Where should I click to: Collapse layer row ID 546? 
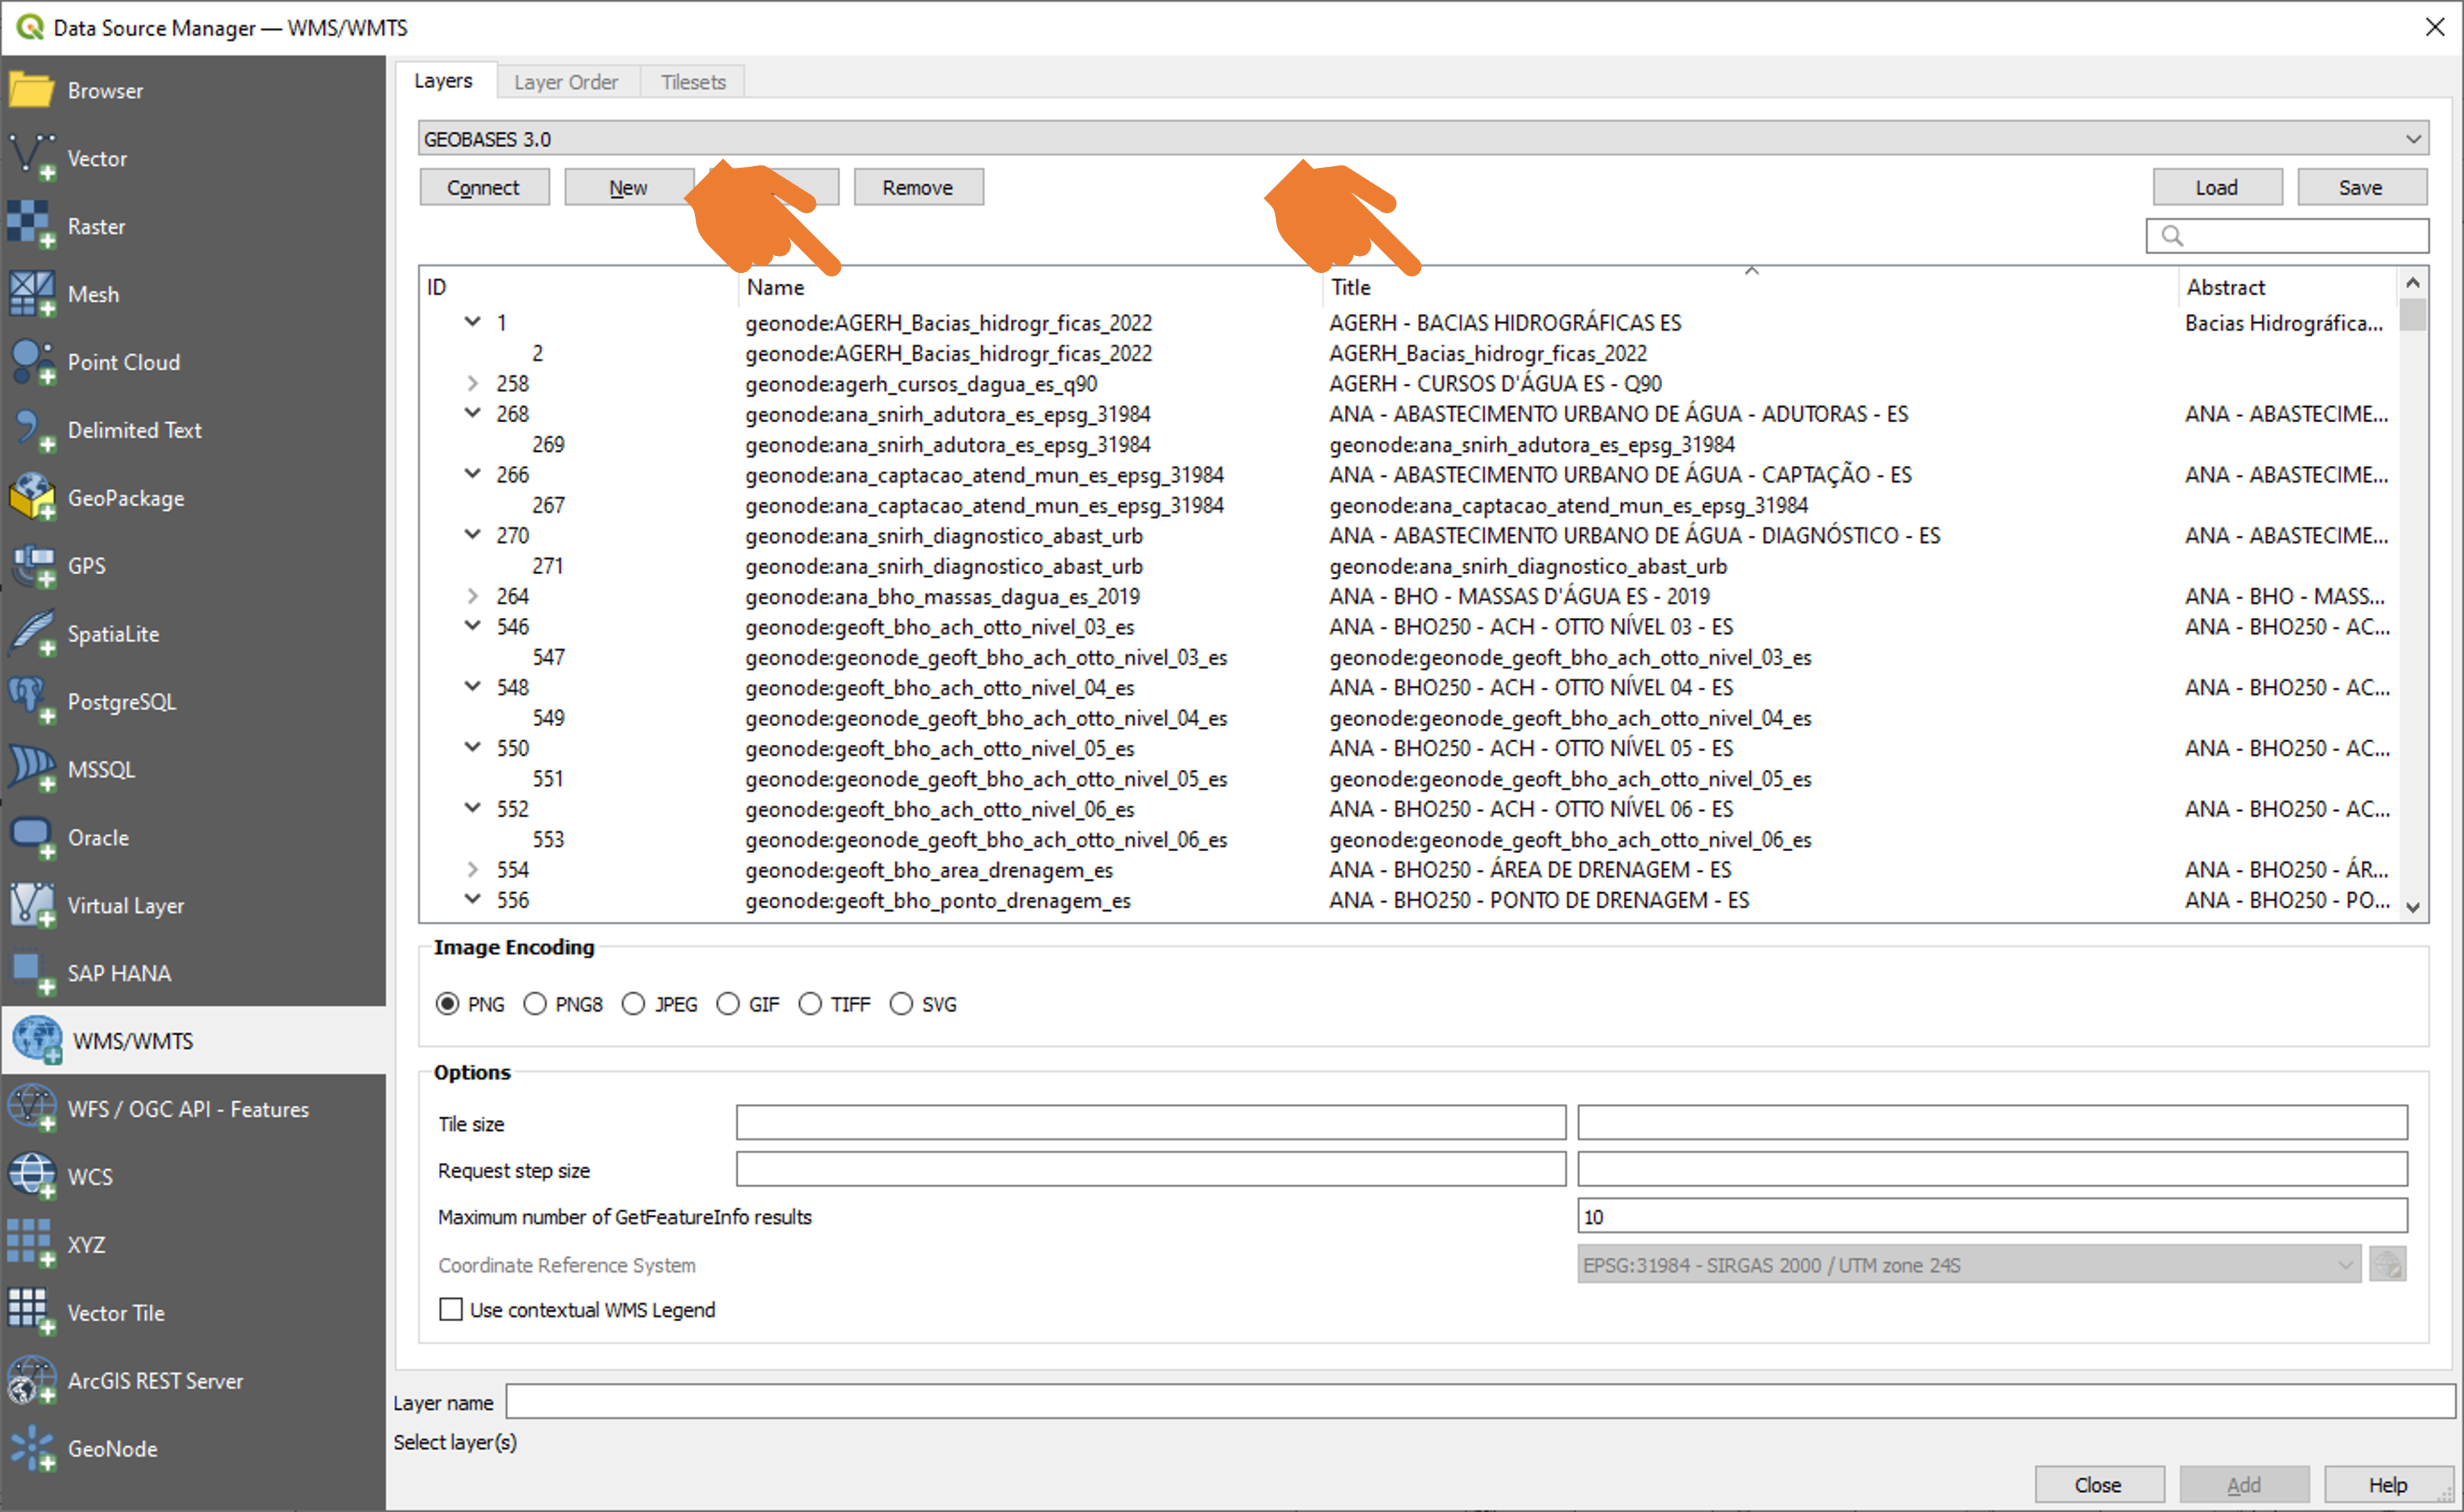pos(473,626)
